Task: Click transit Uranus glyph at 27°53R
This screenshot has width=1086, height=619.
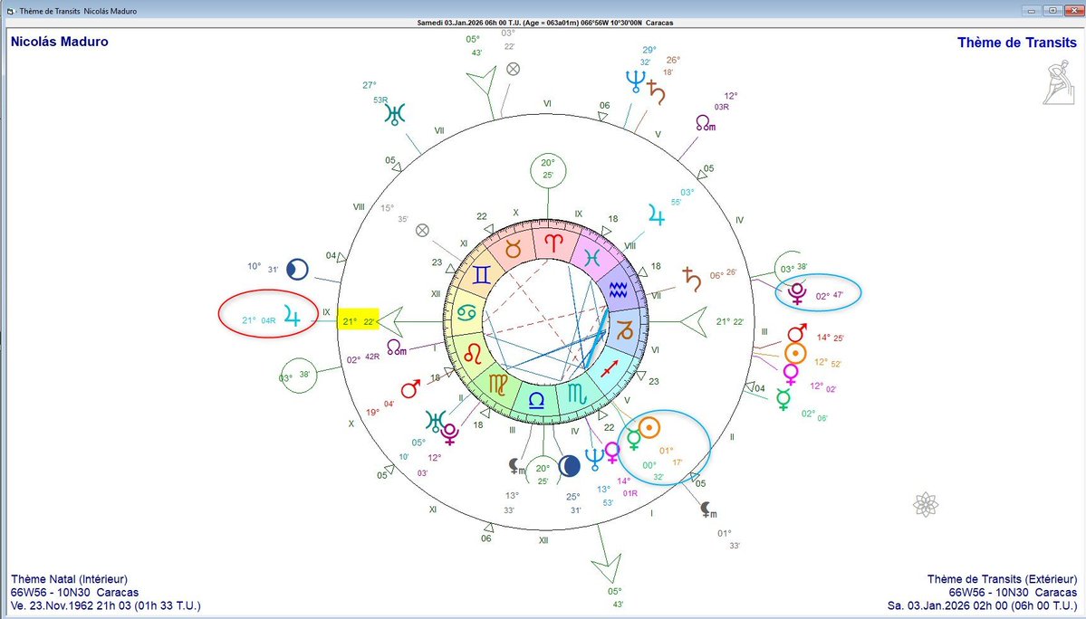Action: (x=395, y=114)
